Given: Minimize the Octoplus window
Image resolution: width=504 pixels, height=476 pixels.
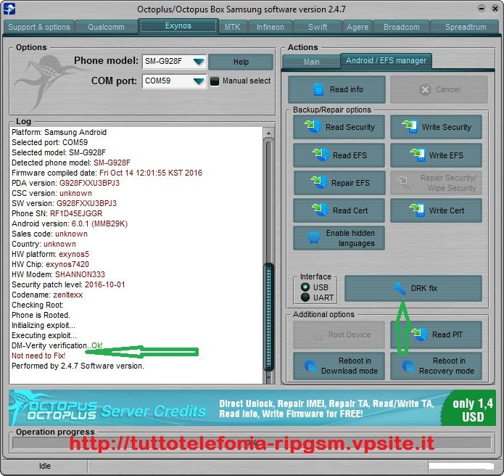Looking at the screenshot, I should click(482, 9).
